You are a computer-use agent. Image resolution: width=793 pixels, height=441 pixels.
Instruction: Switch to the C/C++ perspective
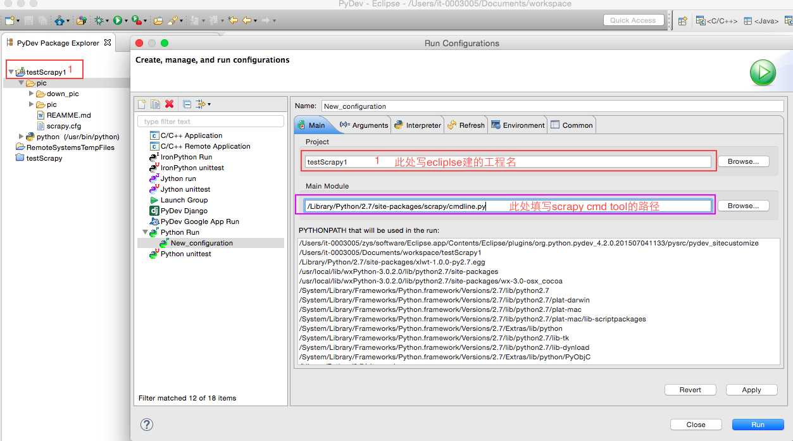point(717,20)
